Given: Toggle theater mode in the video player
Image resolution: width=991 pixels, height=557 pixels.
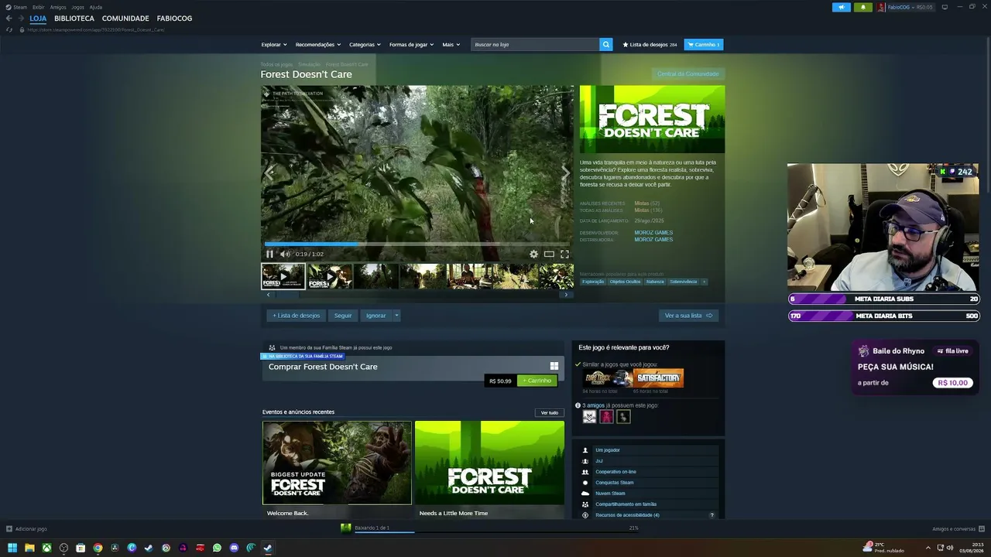Looking at the screenshot, I should [x=549, y=254].
